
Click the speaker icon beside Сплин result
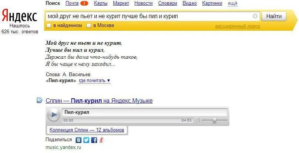(40, 100)
